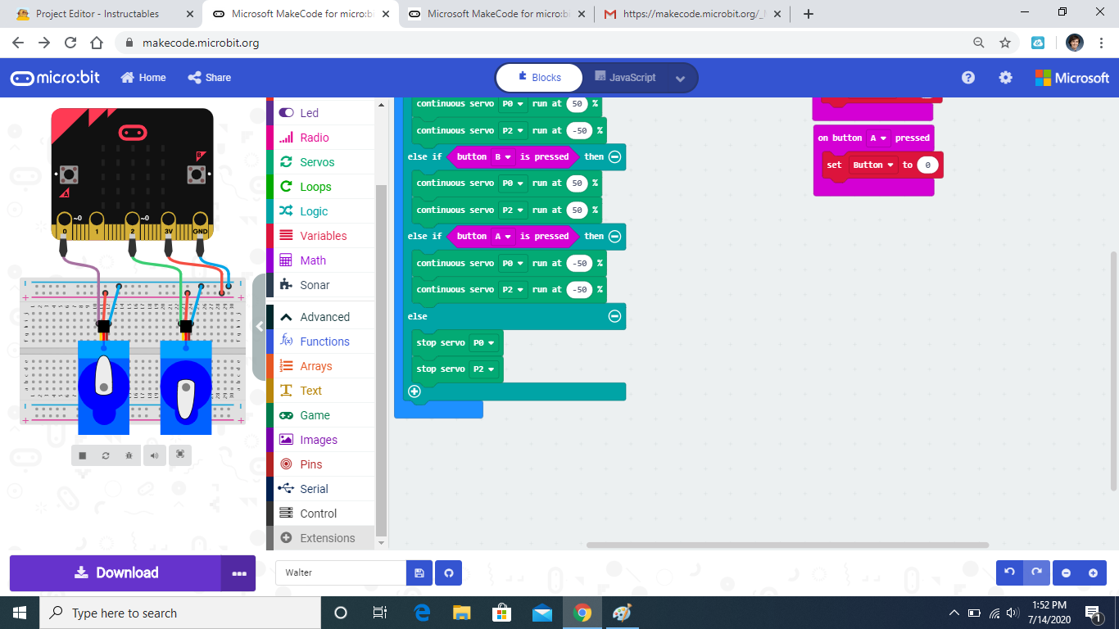
Task: Click the micro:bit logo
Action: [x=56, y=78]
